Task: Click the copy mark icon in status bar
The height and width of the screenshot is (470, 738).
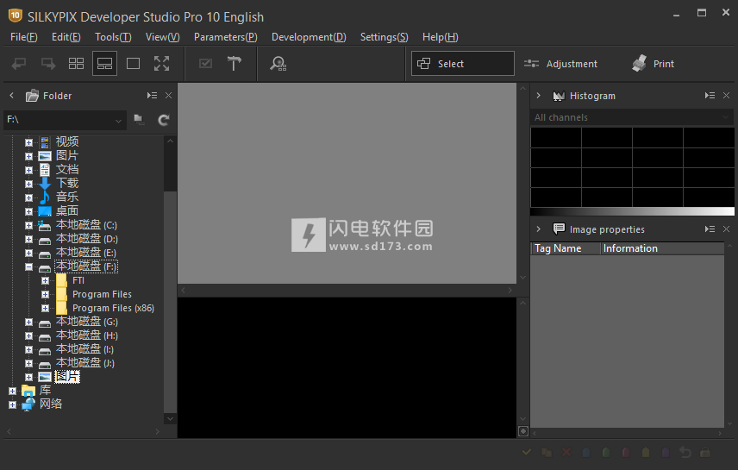Action: click(x=547, y=453)
